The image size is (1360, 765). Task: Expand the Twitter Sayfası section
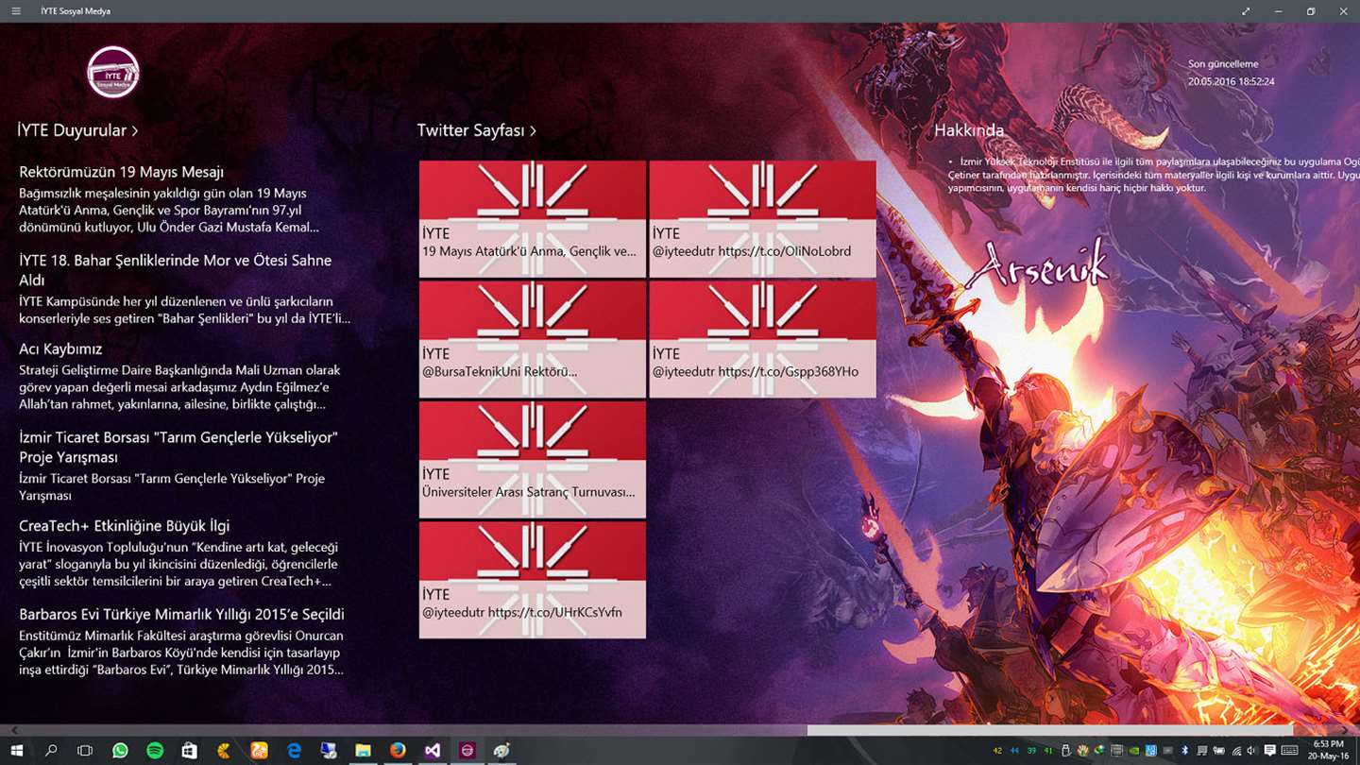pyautogui.click(x=477, y=130)
